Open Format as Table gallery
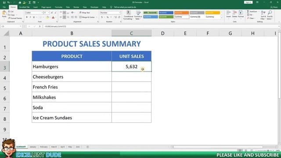This screenshot has width=281, height=158. (138, 15)
